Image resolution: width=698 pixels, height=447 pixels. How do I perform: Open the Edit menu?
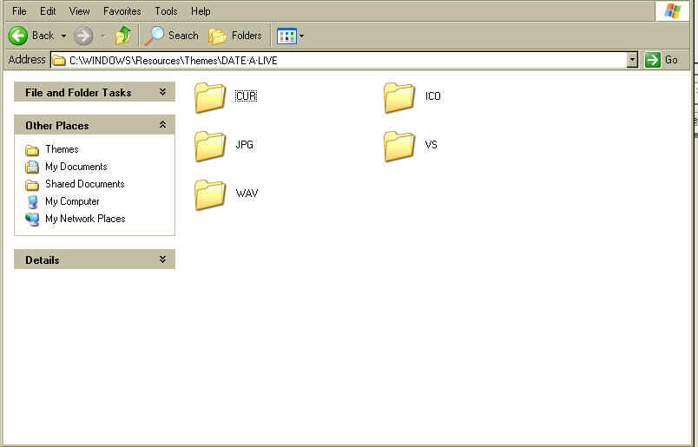click(48, 11)
